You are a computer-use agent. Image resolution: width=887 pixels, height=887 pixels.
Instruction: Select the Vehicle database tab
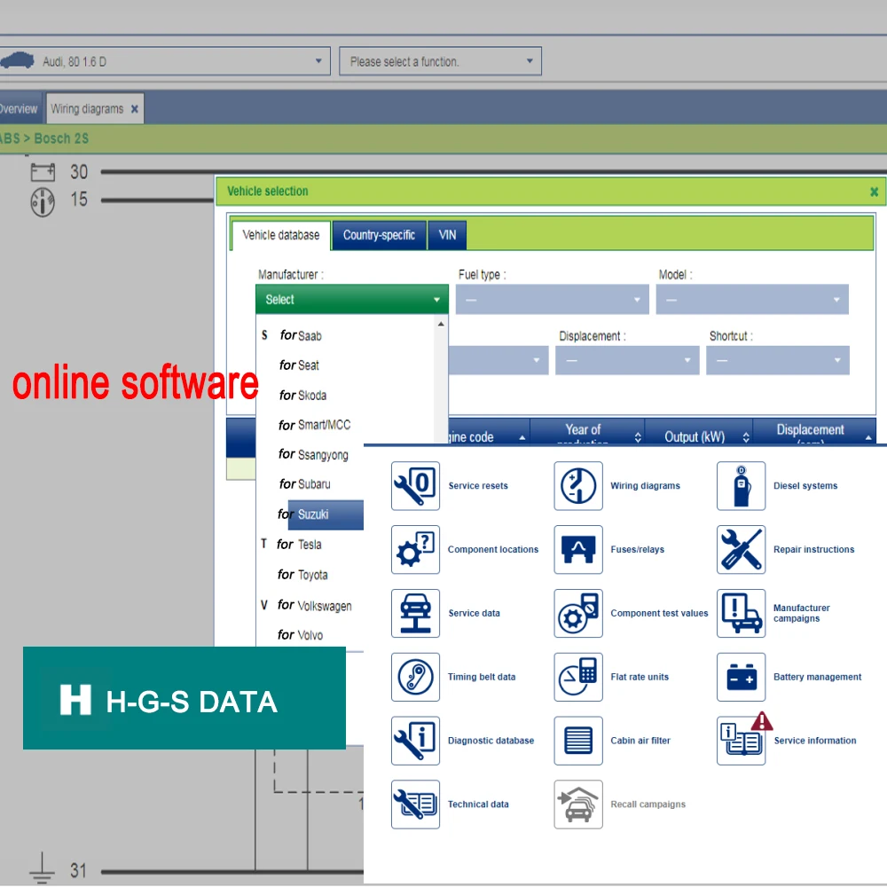point(281,235)
